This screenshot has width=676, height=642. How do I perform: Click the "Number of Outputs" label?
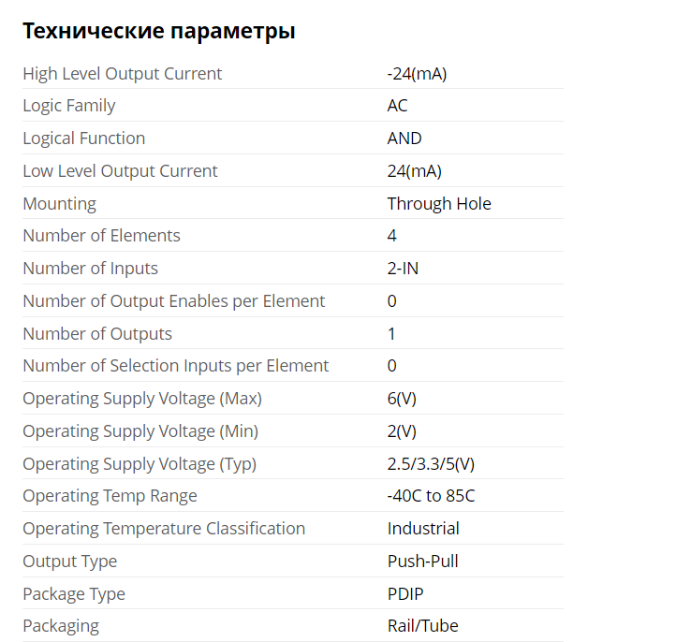(x=97, y=334)
